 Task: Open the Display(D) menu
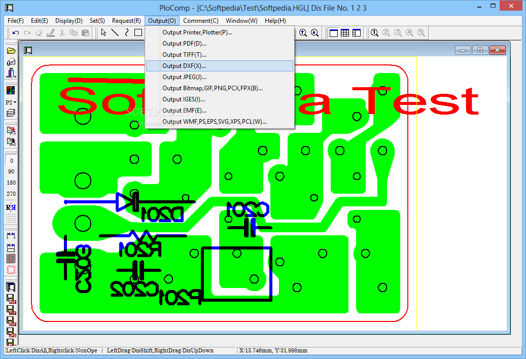69,21
